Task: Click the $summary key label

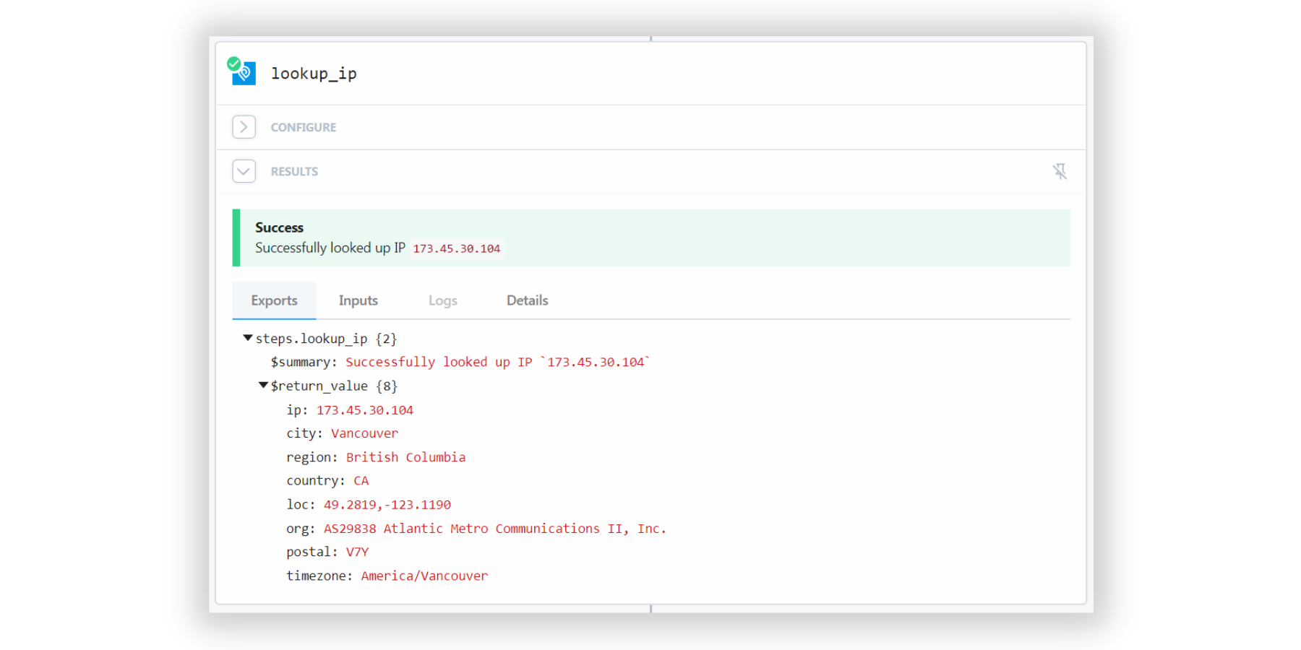Action: click(x=304, y=362)
